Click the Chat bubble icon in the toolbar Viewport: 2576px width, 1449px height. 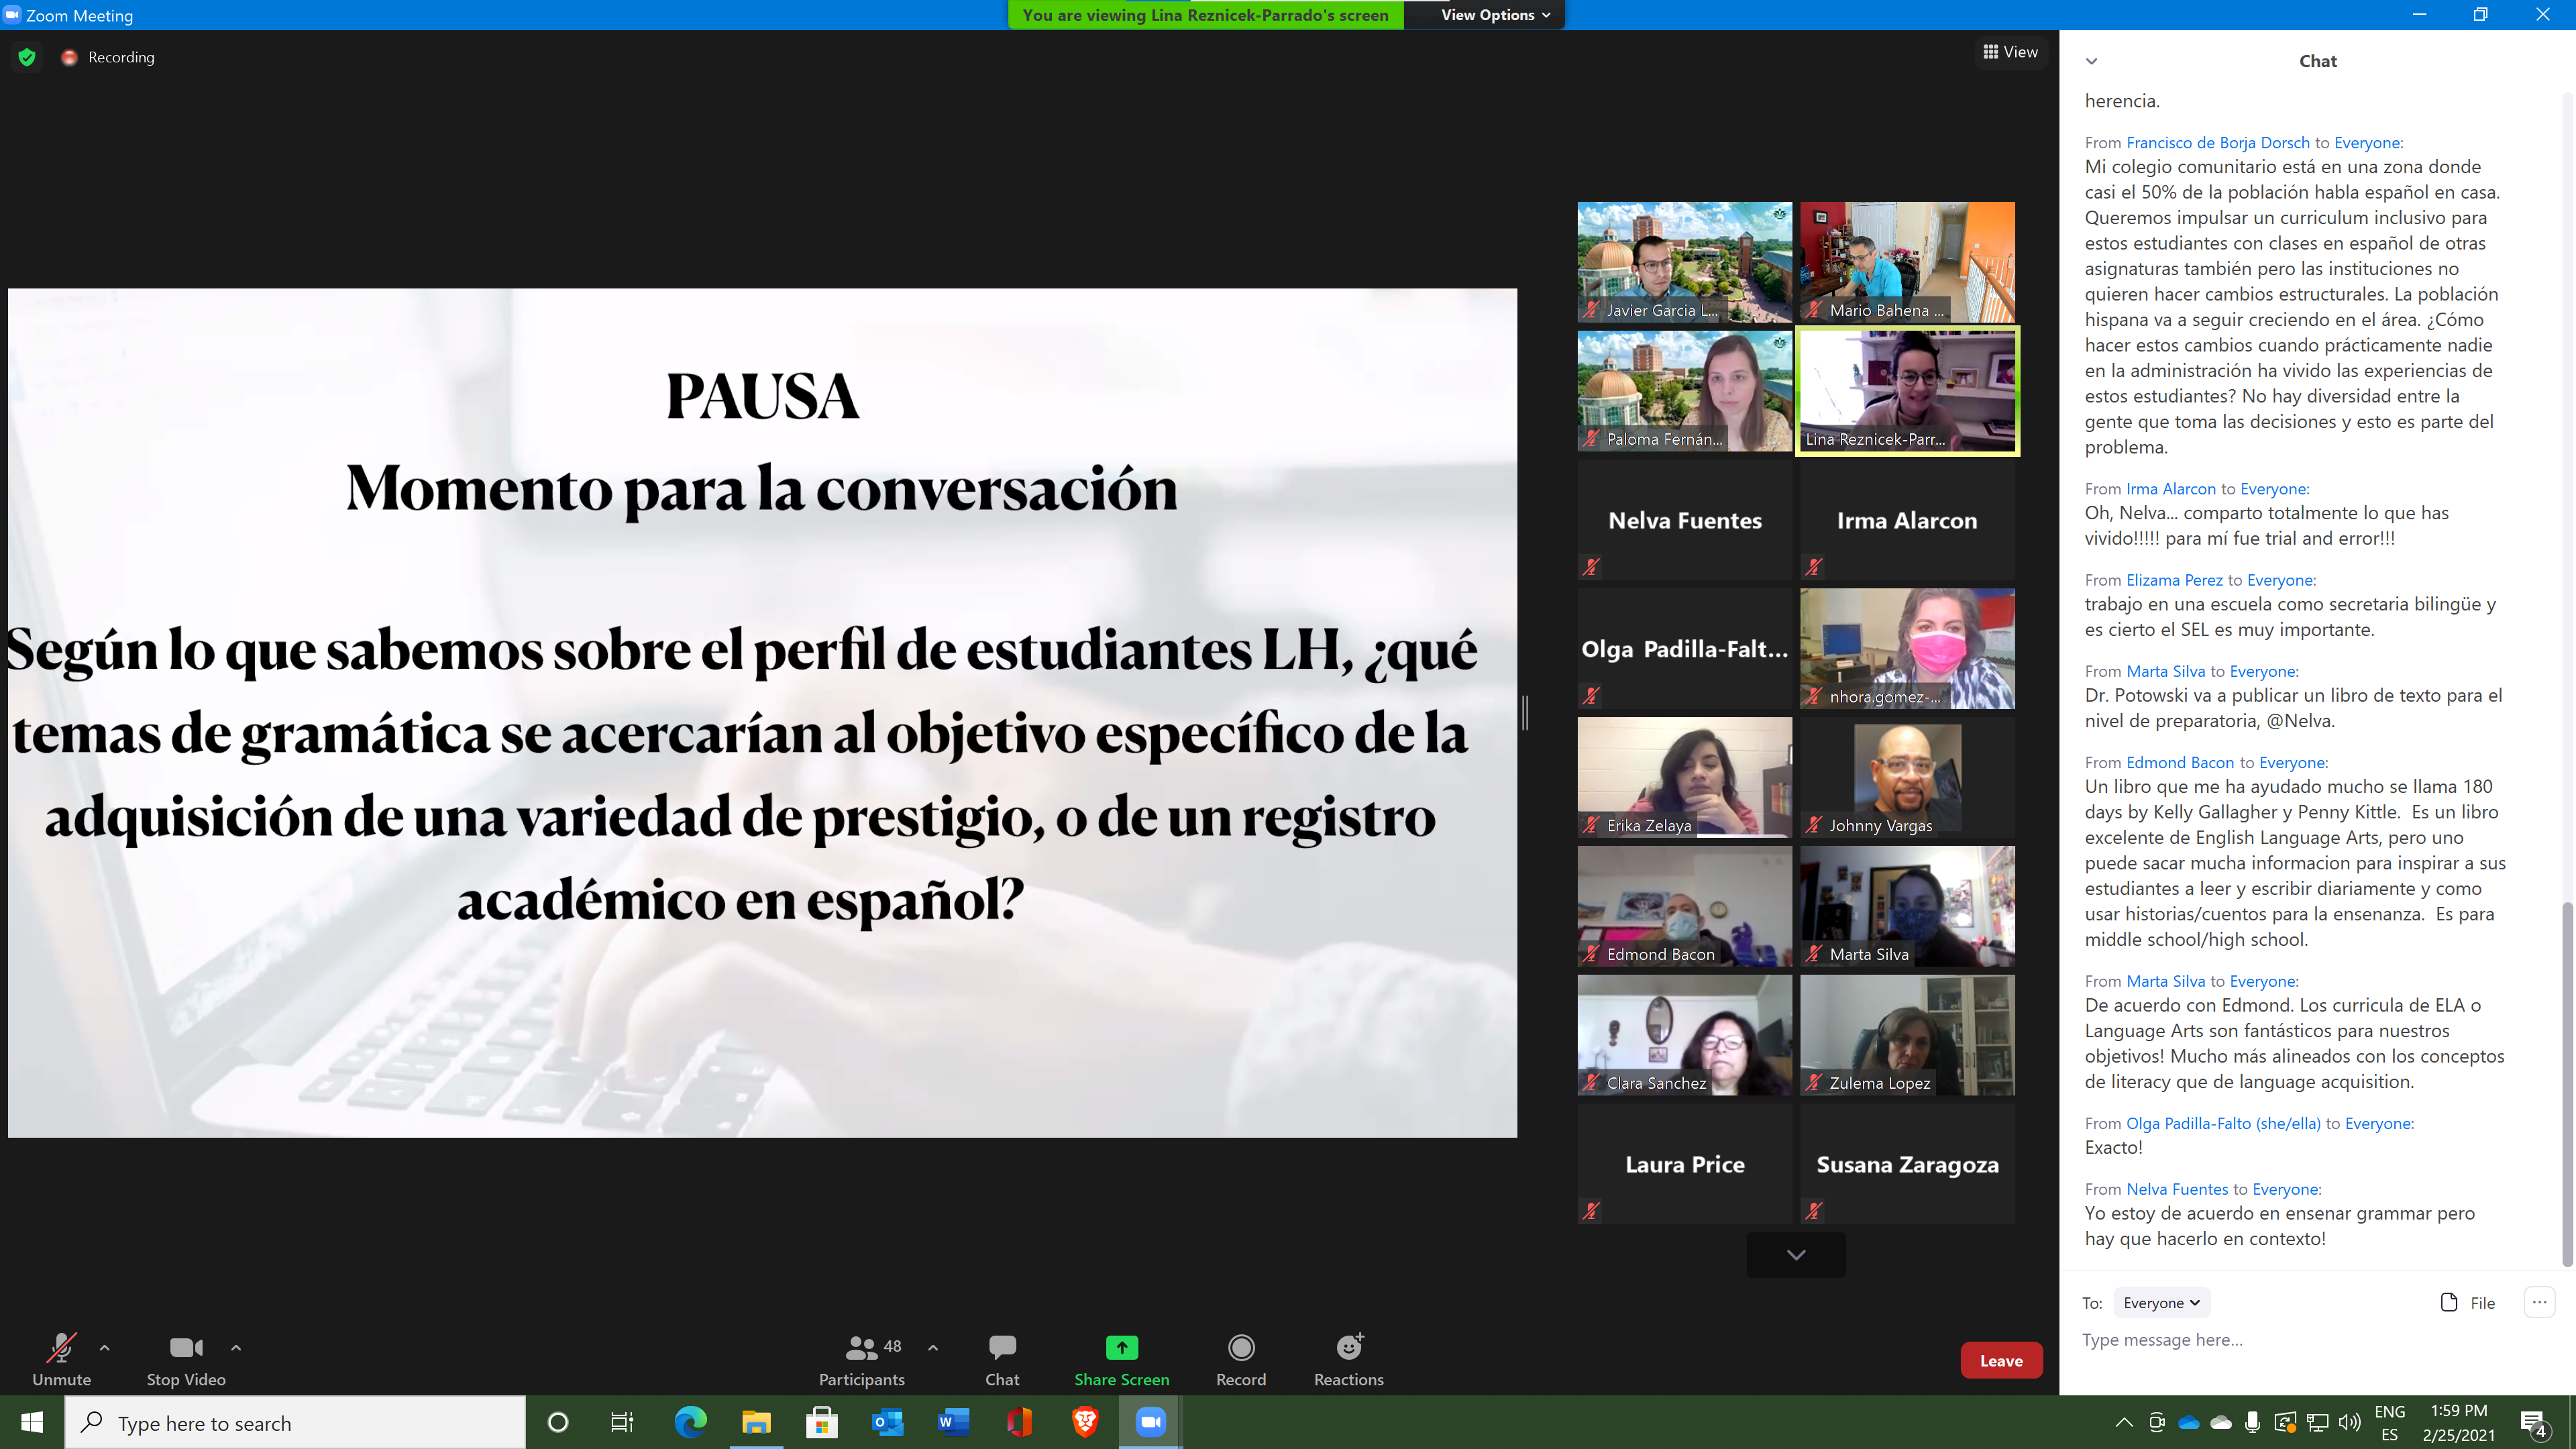click(1001, 1347)
